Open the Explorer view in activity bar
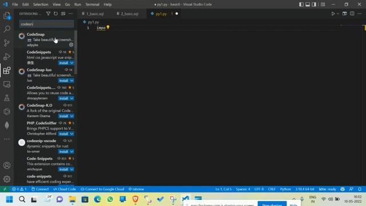The height and width of the screenshot is (206, 366). [x=7, y=15]
